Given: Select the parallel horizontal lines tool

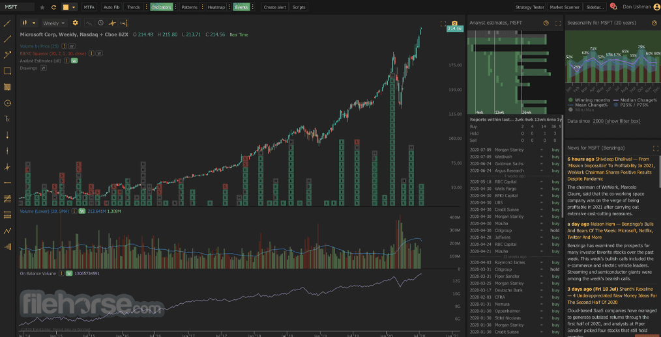Looking at the screenshot, I should pyautogui.click(x=7, y=215).
